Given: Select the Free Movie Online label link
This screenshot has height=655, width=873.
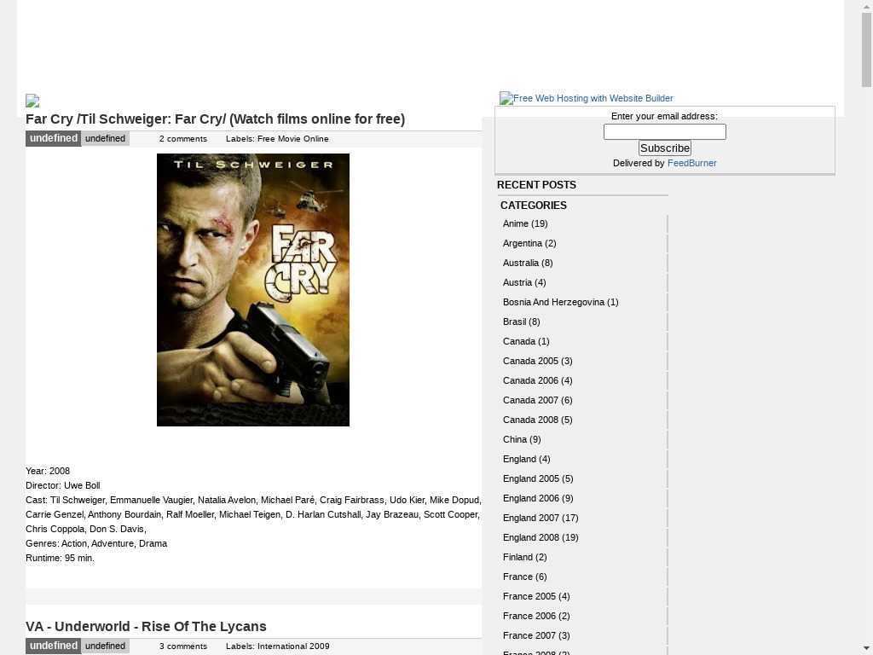Looking at the screenshot, I should 293,139.
